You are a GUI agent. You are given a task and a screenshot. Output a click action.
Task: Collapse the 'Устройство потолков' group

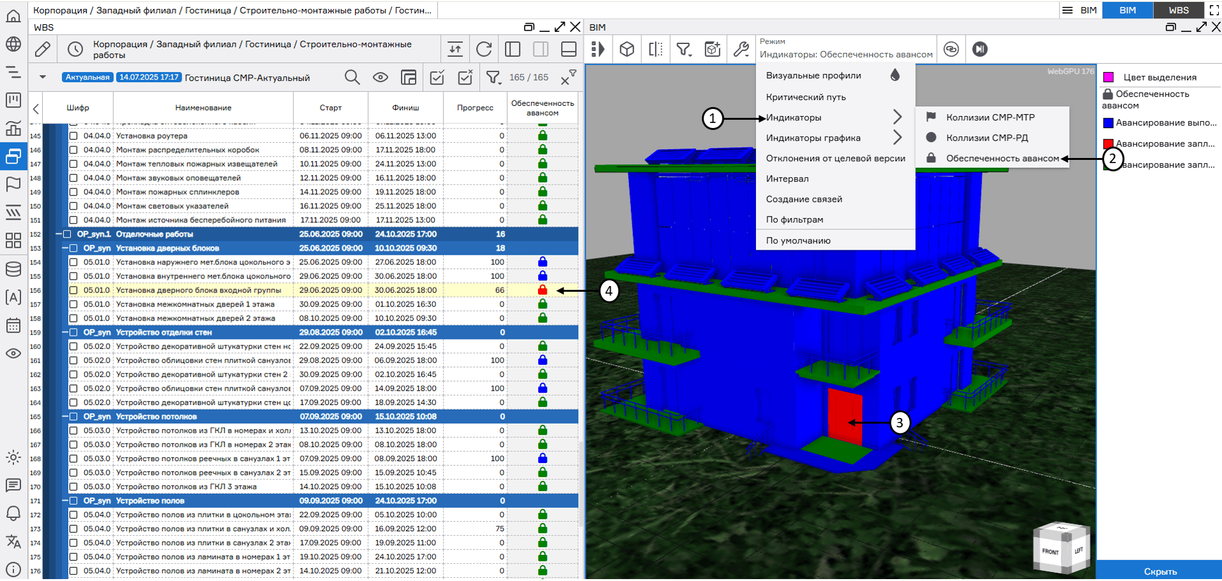coord(65,417)
